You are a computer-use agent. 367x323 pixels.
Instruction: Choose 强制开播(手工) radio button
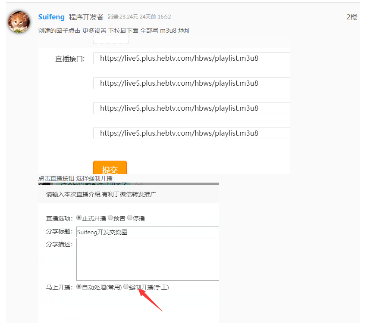click(x=126, y=286)
